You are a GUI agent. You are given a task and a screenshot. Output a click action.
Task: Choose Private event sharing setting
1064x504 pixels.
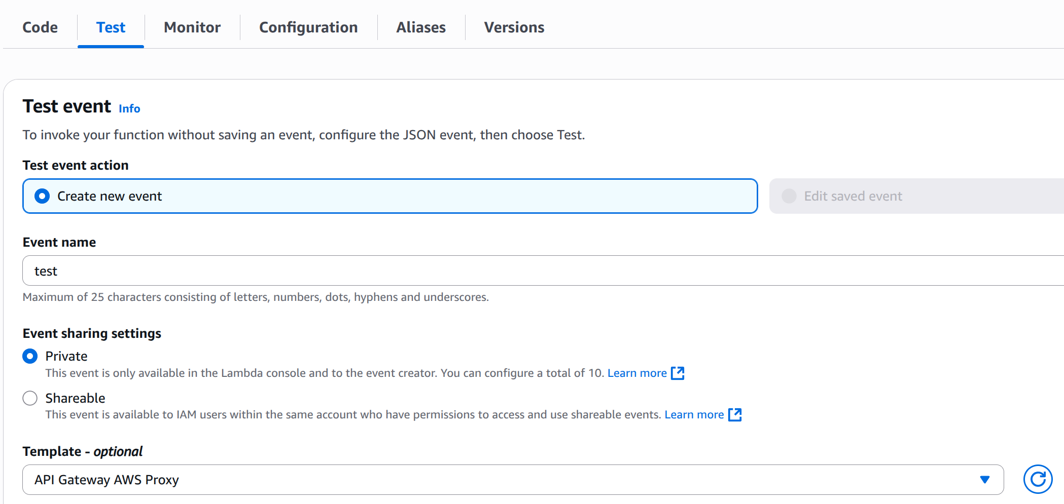pos(30,356)
